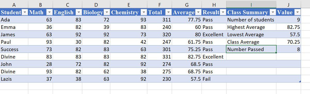Select Paul's total 247

pyautogui.click(x=160, y=42)
